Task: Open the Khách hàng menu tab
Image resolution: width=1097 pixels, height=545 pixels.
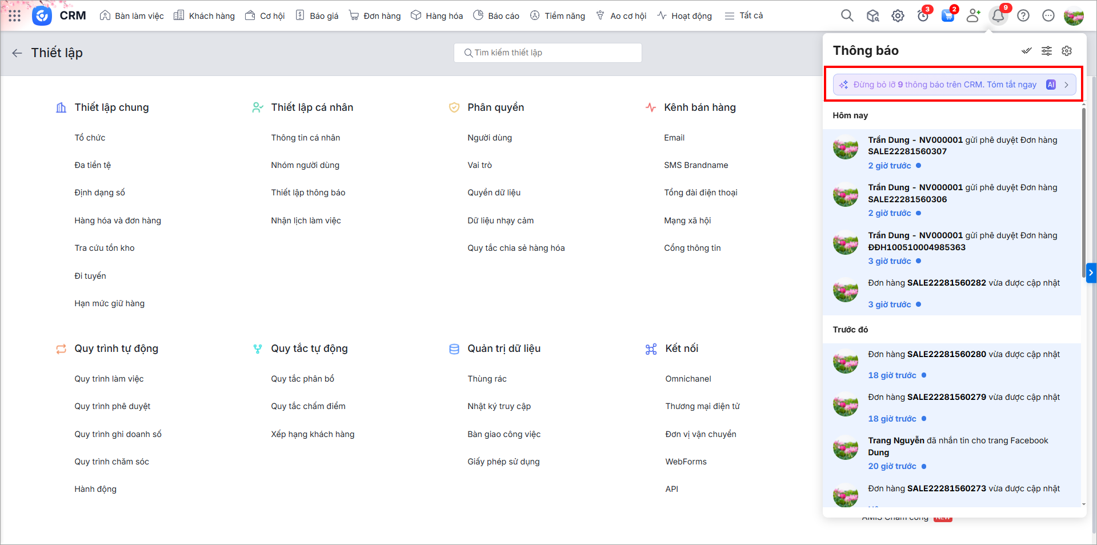Action: point(205,16)
